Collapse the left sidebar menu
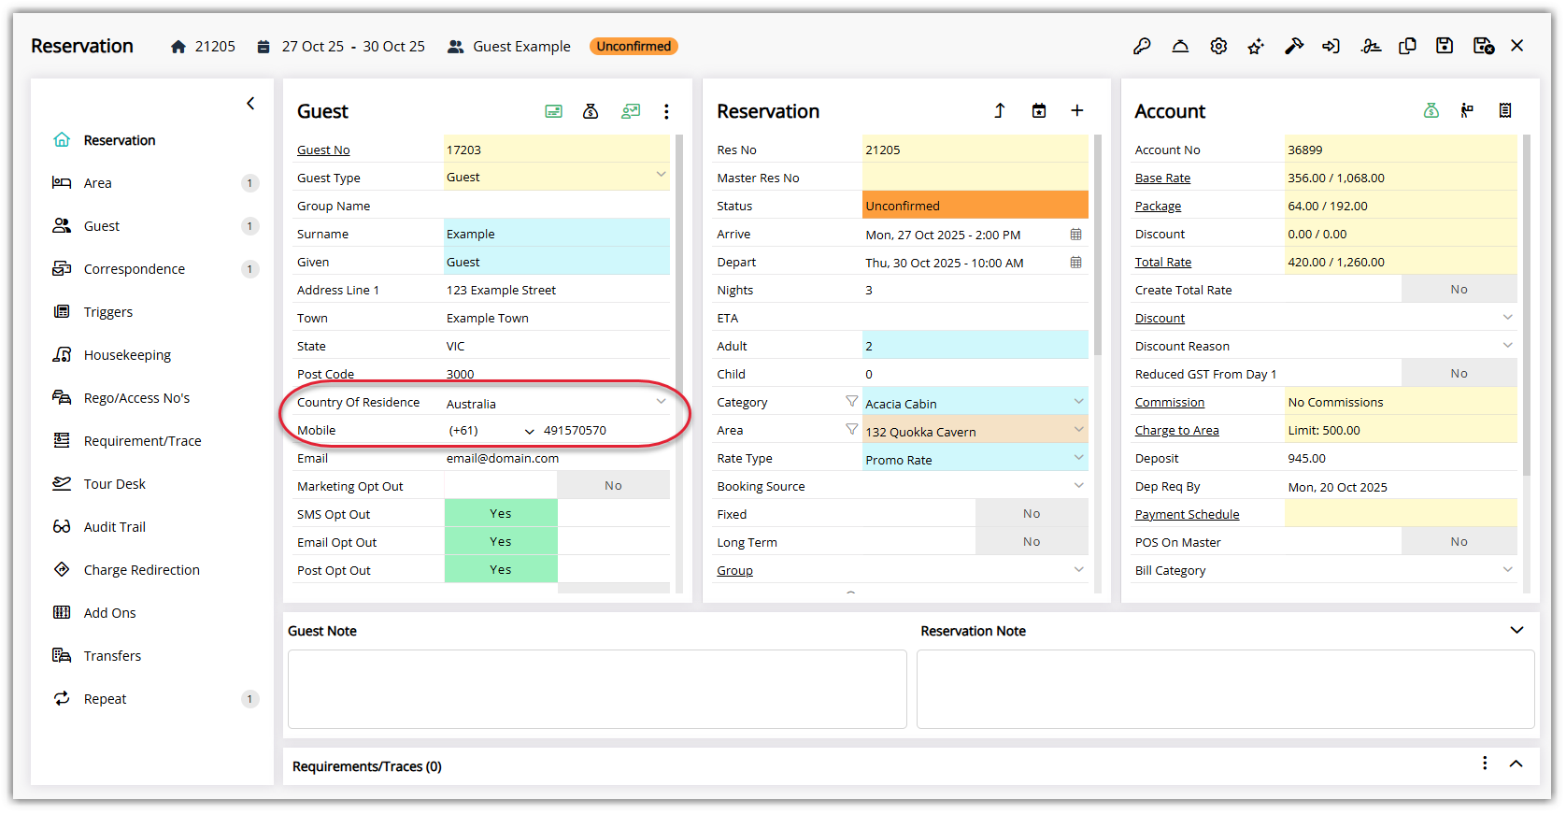Screen dimensions: 1566x814 [250, 103]
